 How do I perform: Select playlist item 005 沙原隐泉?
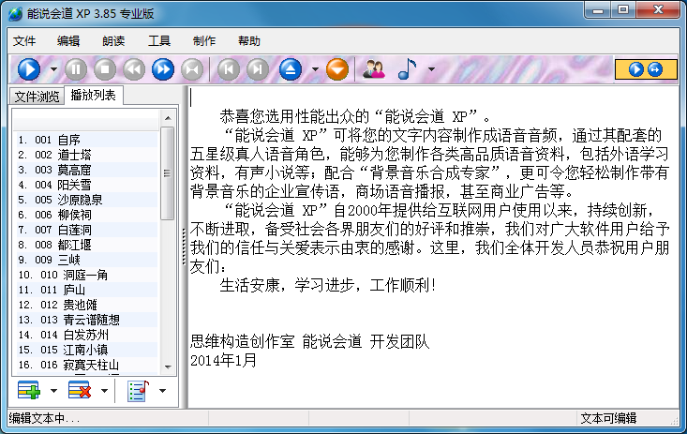tap(87, 200)
